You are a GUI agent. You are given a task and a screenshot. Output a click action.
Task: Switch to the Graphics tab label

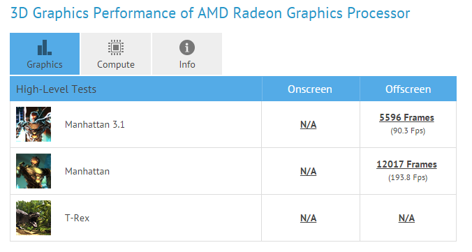click(45, 64)
